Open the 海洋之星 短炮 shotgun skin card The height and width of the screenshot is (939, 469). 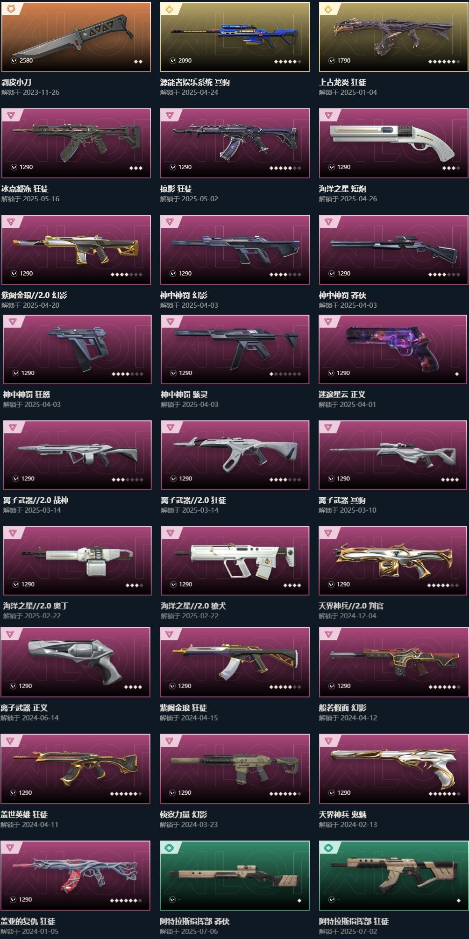coord(393,143)
